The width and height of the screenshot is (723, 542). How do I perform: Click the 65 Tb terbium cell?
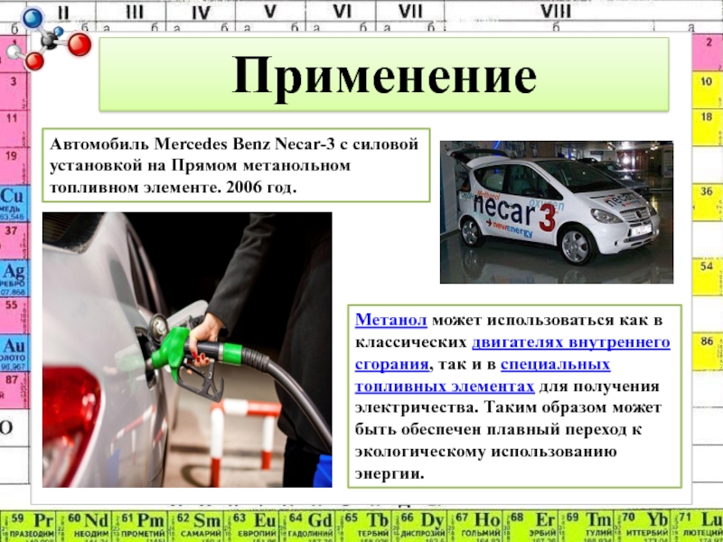363,526
